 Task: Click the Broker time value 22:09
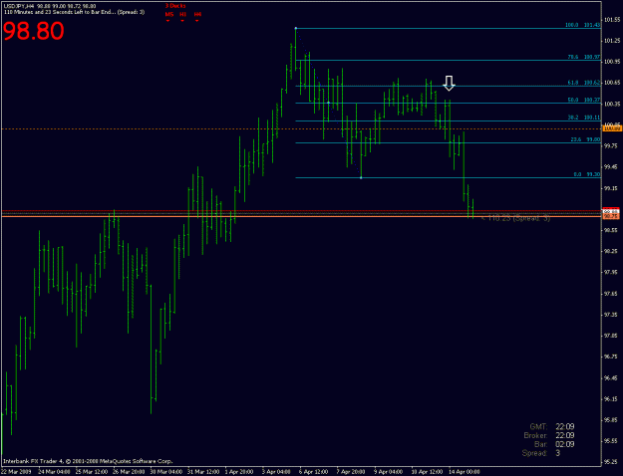pyautogui.click(x=564, y=435)
